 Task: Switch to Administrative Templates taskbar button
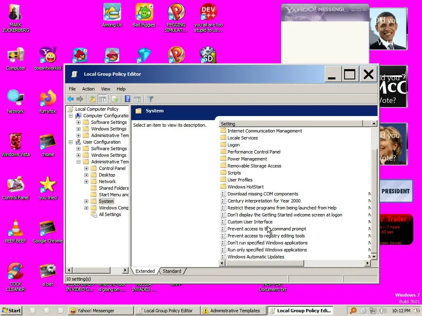234,311
